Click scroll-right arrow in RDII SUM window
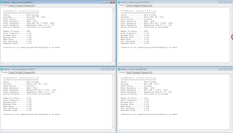The width and height of the screenshot is (233, 133). tap(228, 130)
